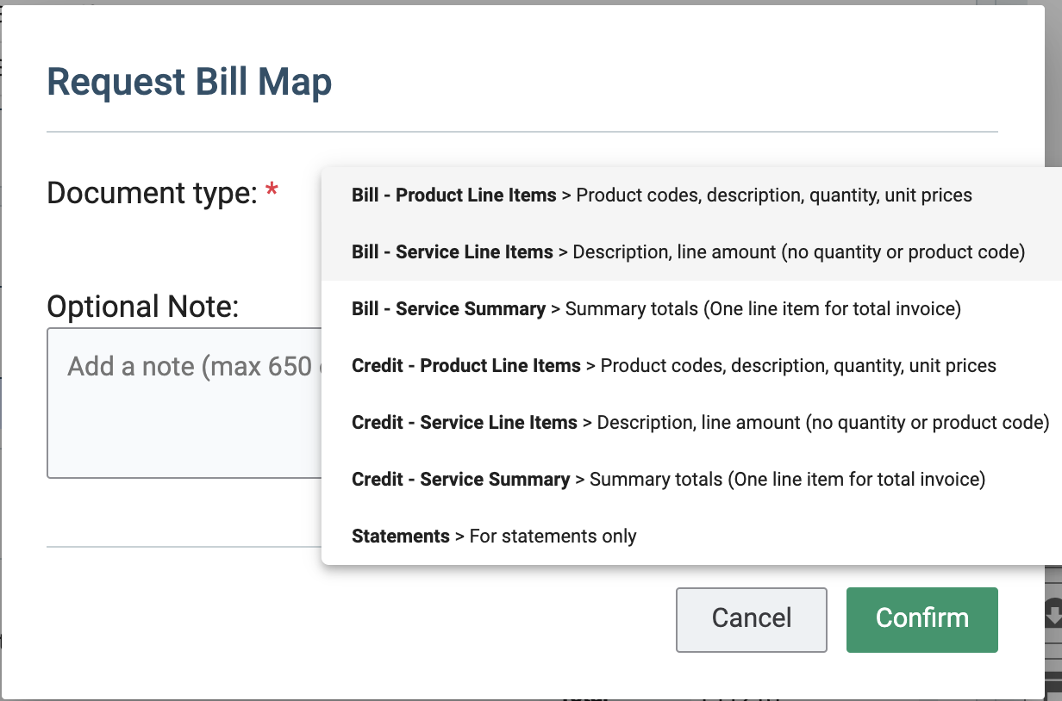Pick Bill - Service Summary document type

tap(655, 308)
